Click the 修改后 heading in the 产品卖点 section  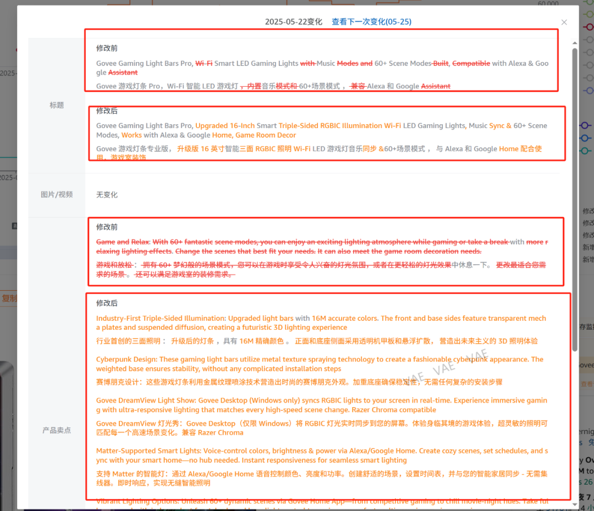(x=107, y=303)
